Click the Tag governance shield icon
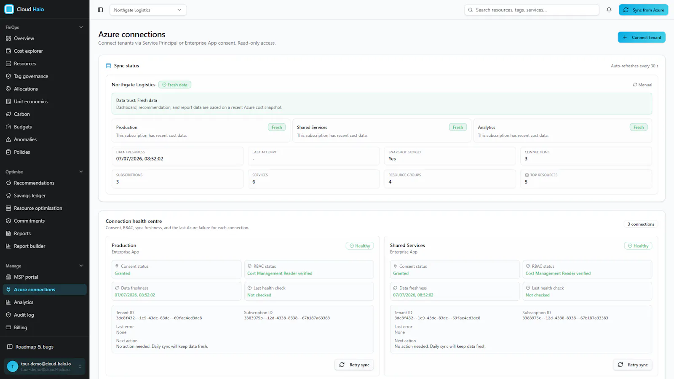This screenshot has height=379, width=674. point(8,76)
